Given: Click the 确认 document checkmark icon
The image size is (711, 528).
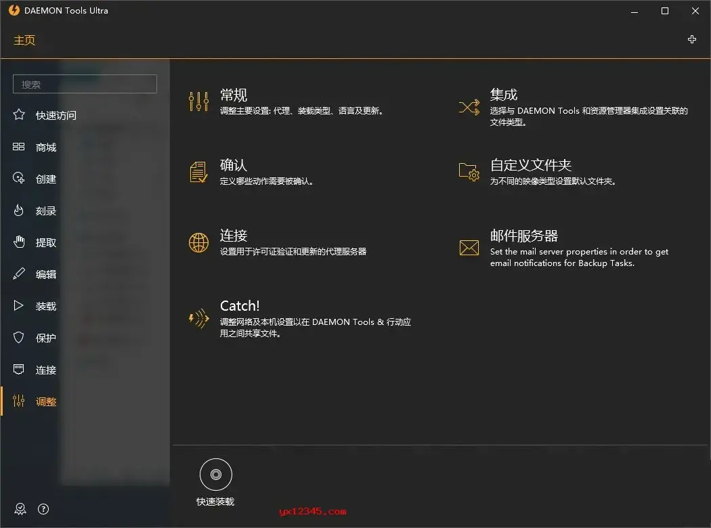Looking at the screenshot, I should point(198,173).
